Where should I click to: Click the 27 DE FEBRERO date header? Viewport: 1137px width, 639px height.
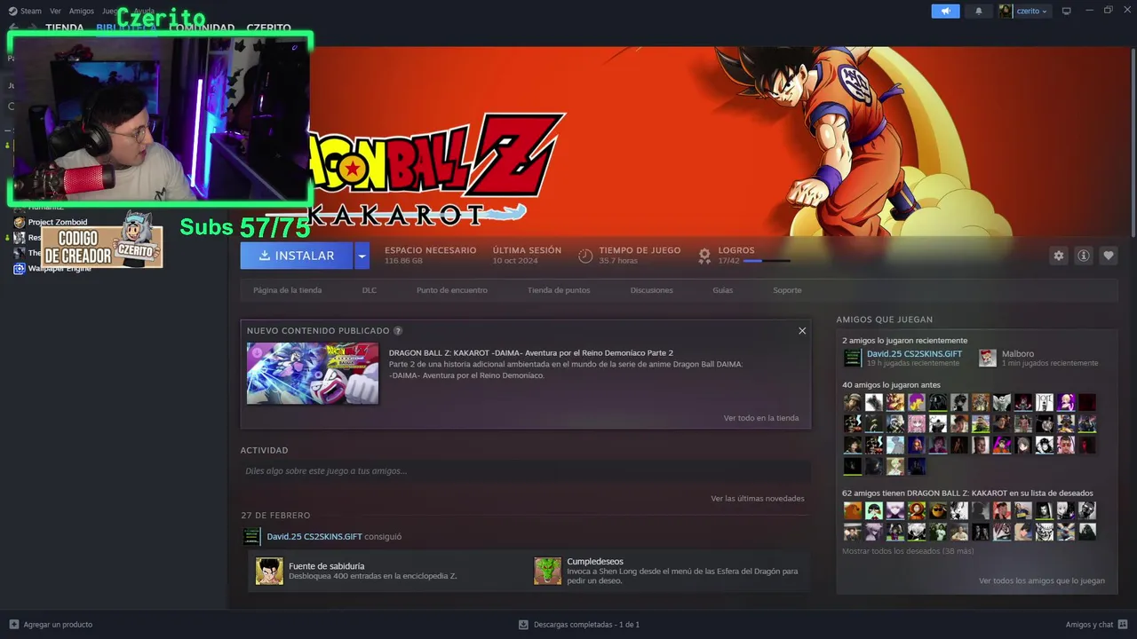pos(275,516)
